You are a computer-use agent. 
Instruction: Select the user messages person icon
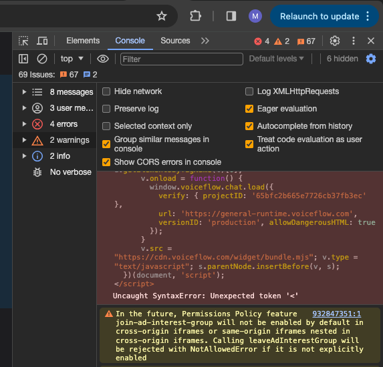click(x=37, y=108)
